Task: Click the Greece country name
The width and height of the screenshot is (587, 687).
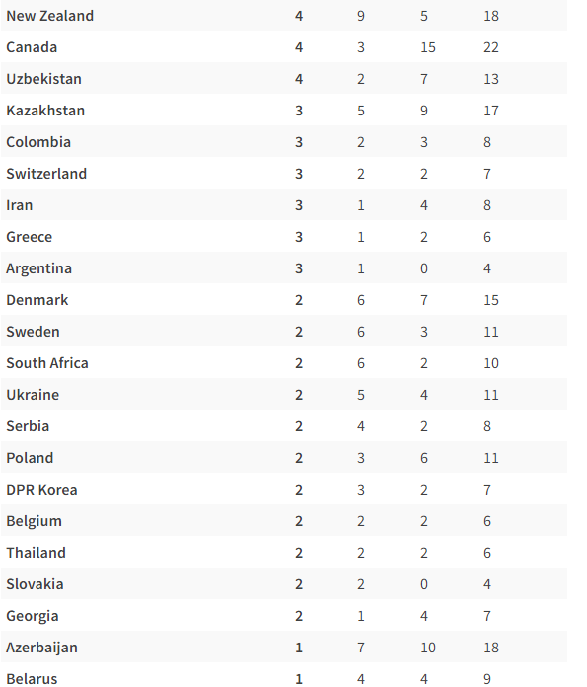Action: [30, 237]
